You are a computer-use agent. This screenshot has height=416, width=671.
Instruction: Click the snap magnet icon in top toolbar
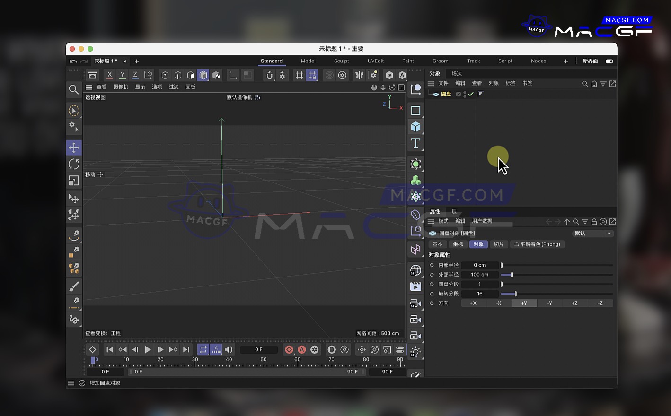269,75
